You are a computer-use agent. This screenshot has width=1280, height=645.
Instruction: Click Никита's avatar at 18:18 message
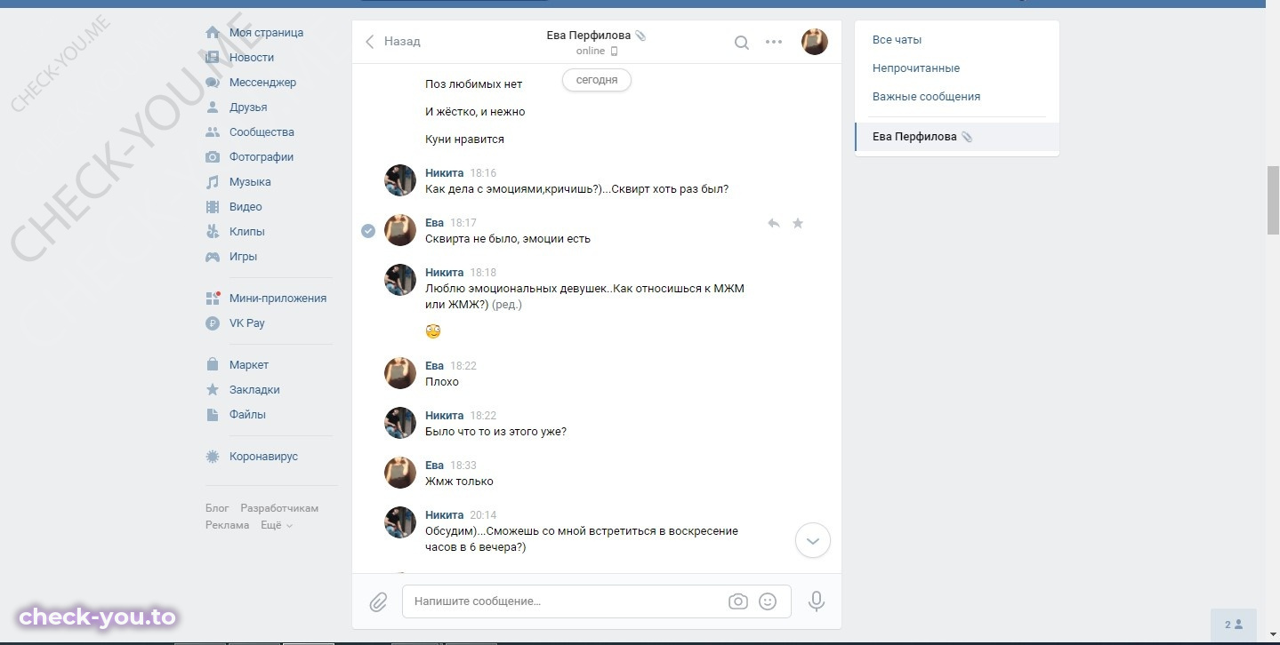pyautogui.click(x=400, y=280)
